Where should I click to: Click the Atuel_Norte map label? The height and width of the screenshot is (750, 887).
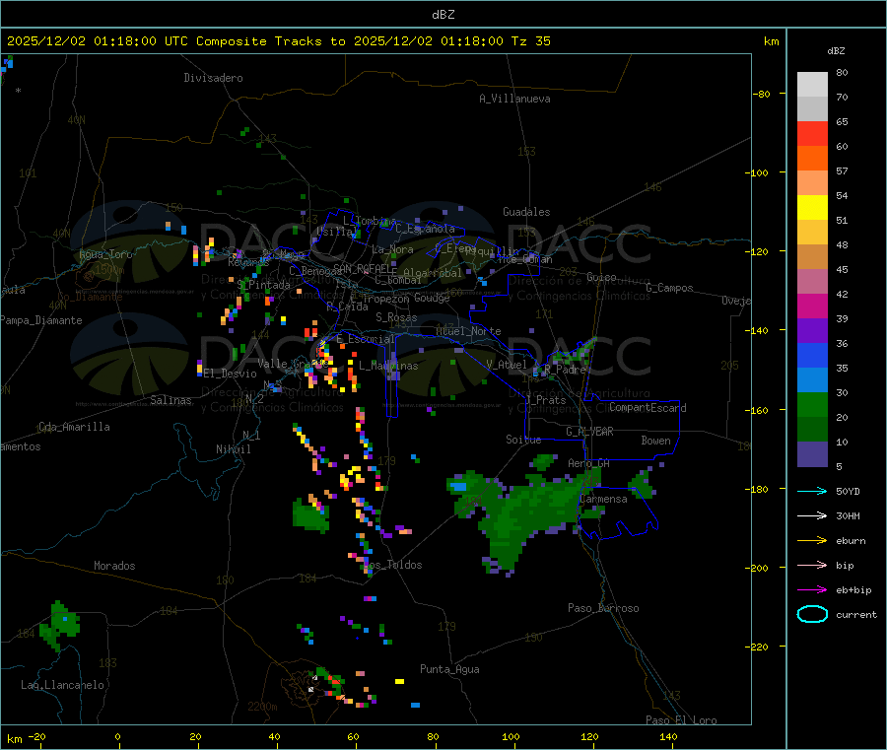[x=468, y=331]
